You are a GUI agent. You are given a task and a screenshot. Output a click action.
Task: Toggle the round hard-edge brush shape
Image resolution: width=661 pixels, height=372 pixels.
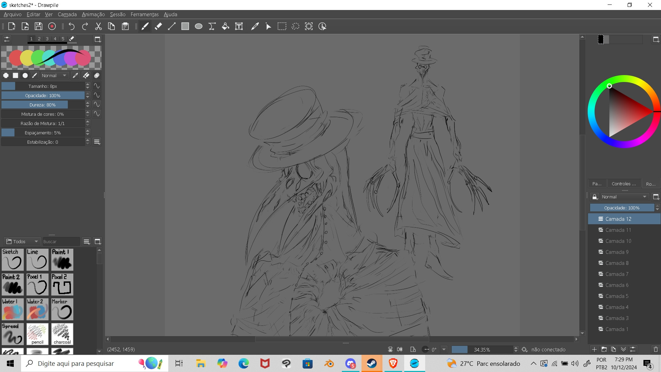coord(6,75)
